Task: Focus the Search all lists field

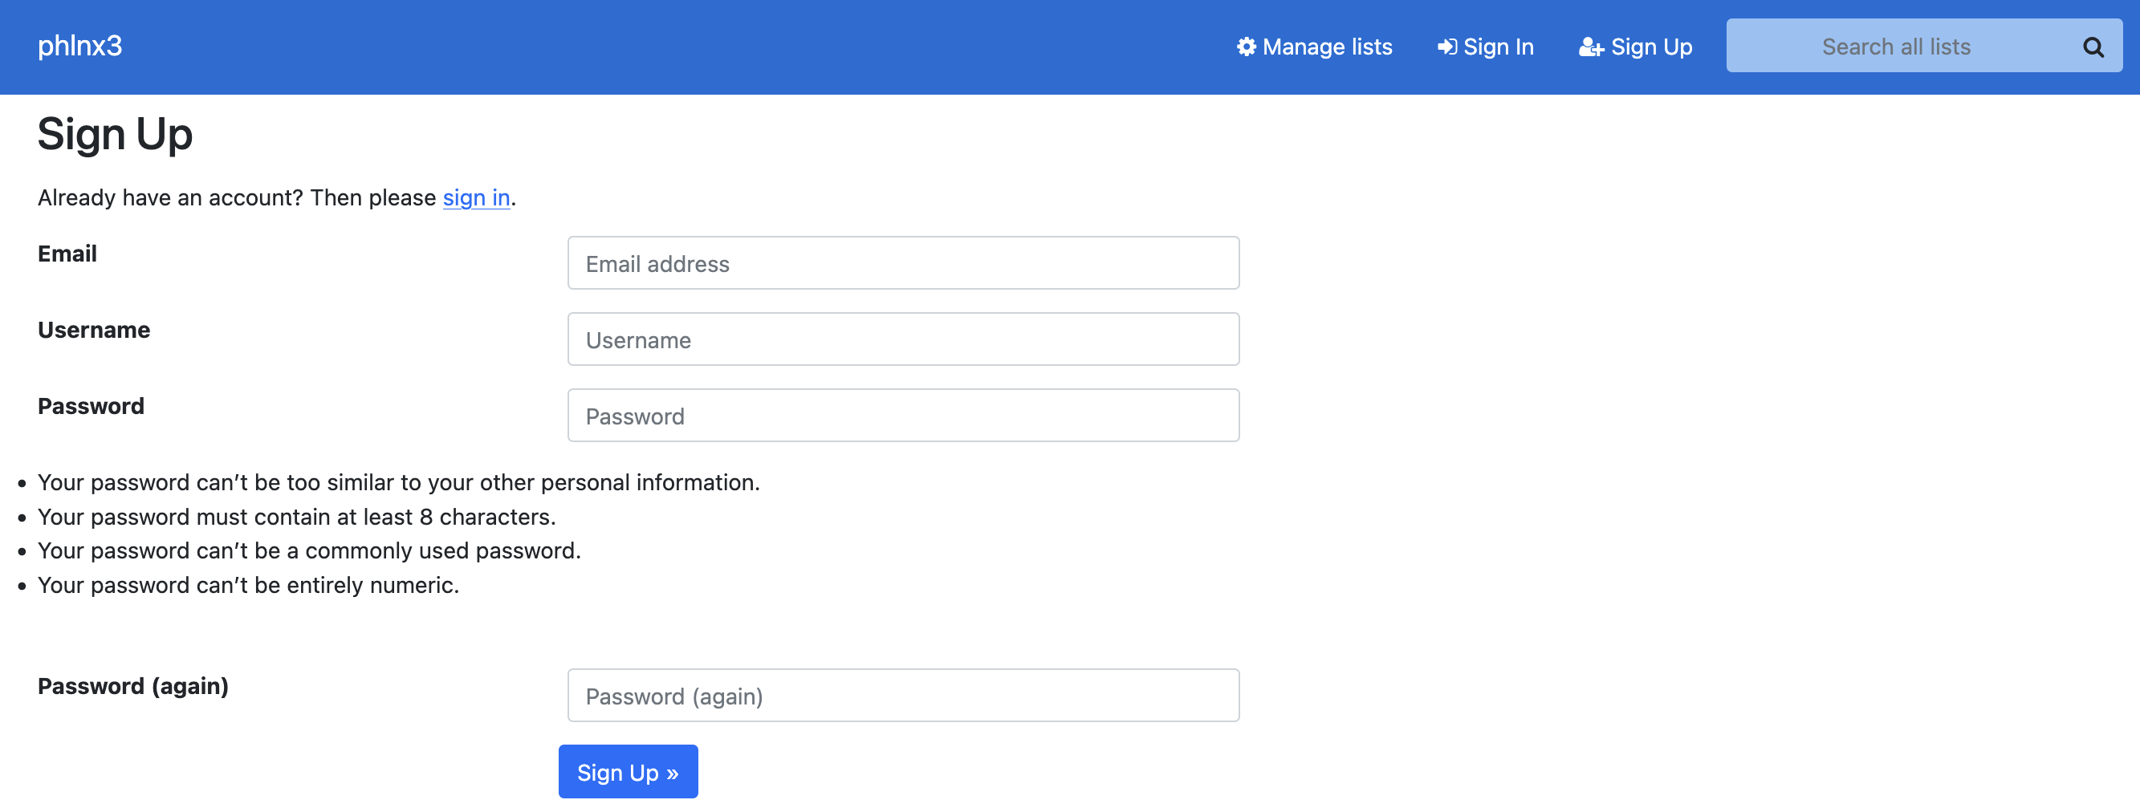Action: (x=1896, y=47)
